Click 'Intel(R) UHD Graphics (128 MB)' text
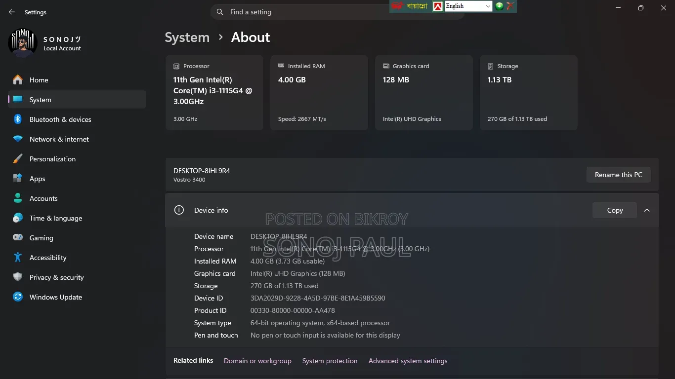675x379 pixels. (297, 273)
